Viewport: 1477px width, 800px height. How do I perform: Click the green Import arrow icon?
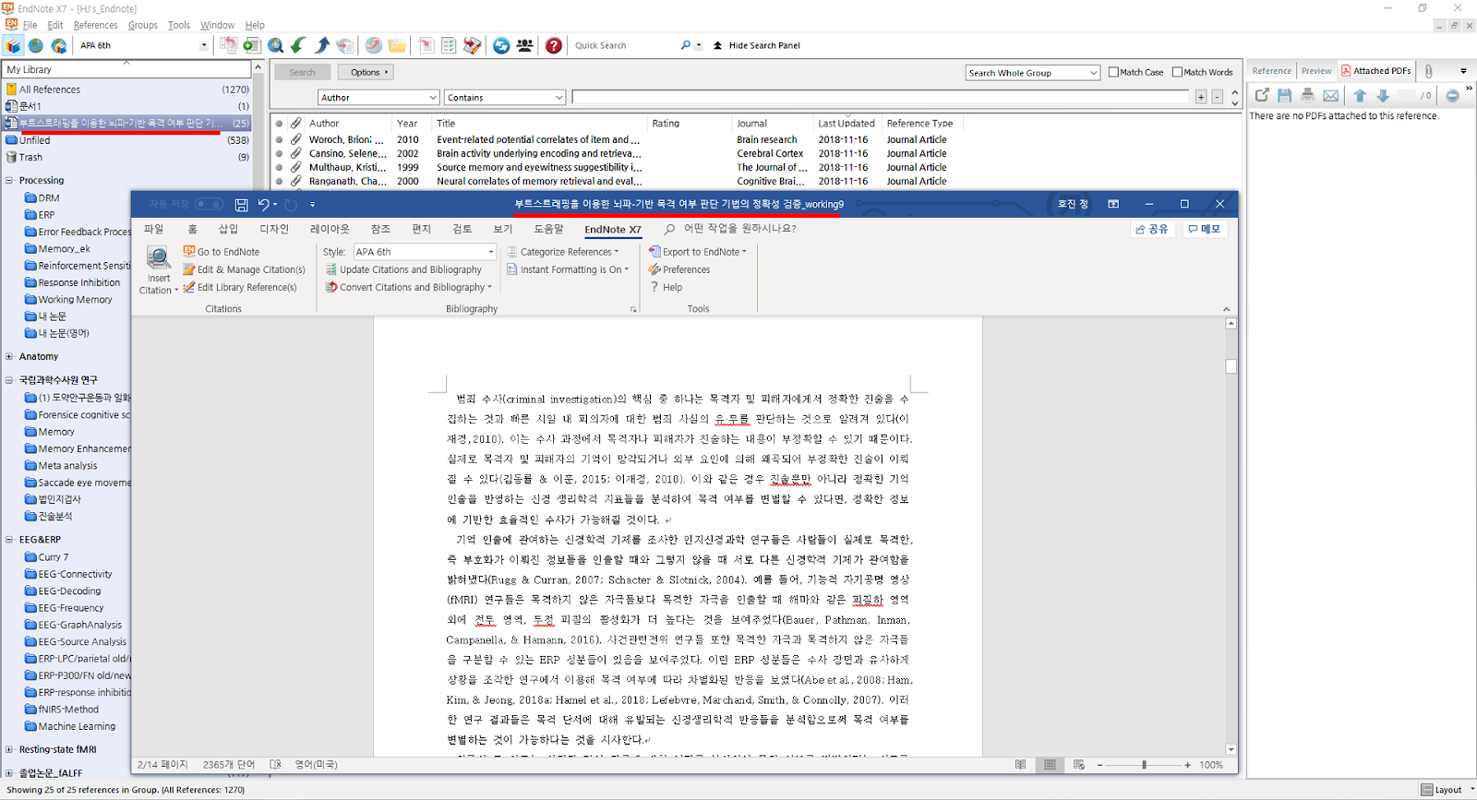coord(298,45)
